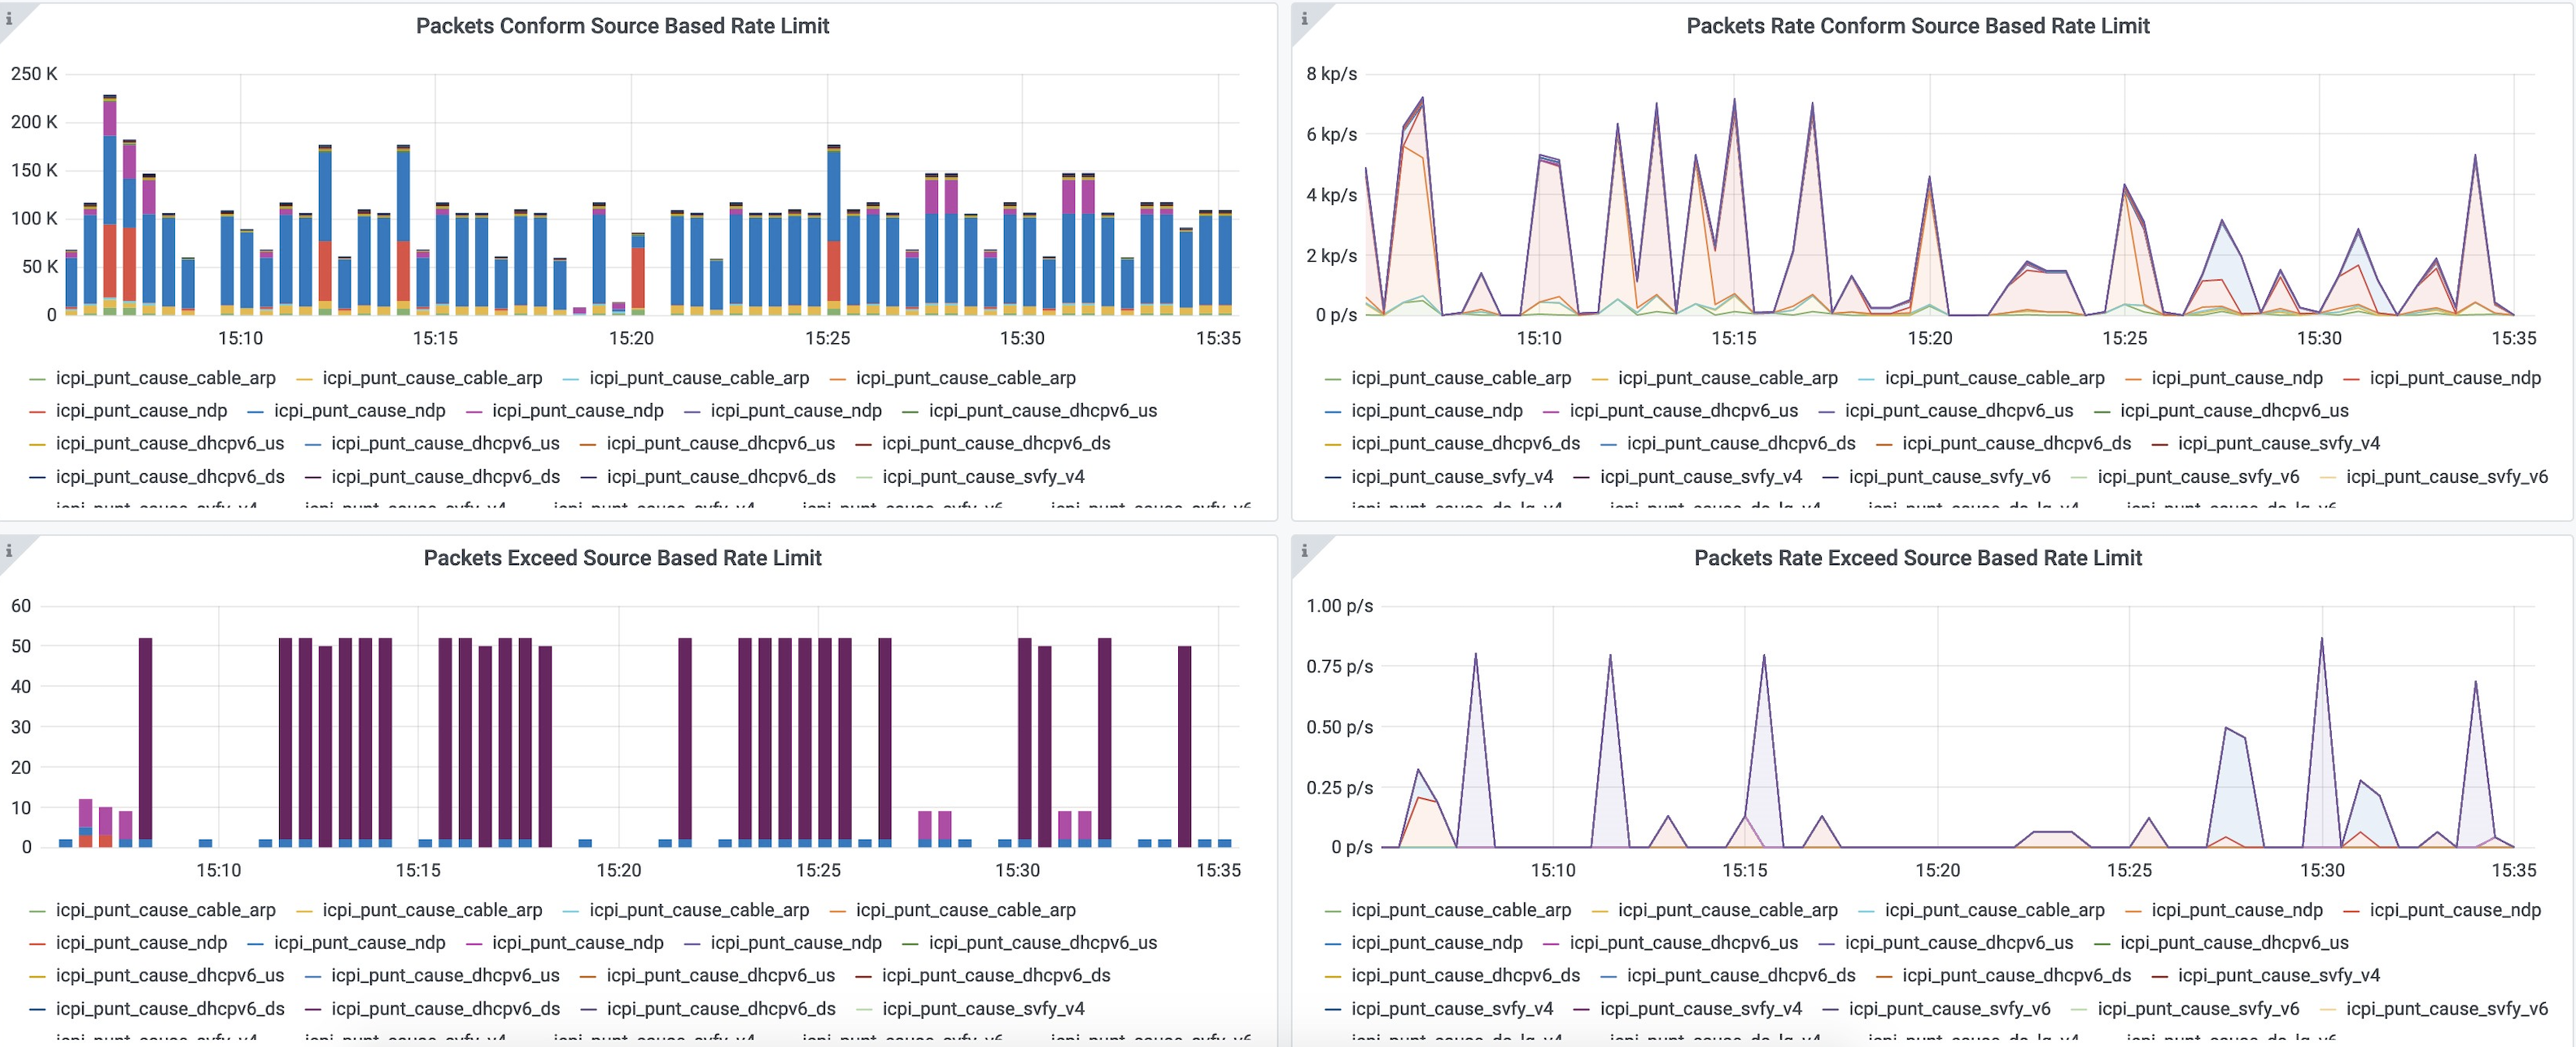Click green icpi_punt_cause_cable_arp label in Packets Exceed legend
The height and width of the screenshot is (1047, 2576).
point(165,910)
